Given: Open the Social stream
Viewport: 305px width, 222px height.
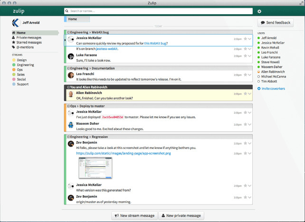Looking at the screenshot, I should 21,79.
